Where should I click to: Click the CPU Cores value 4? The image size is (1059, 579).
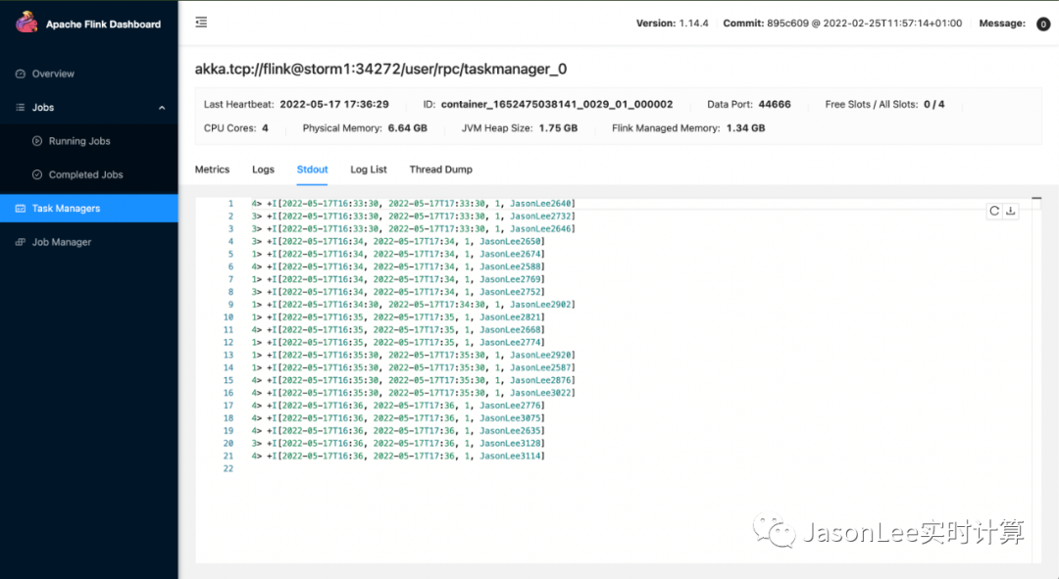click(265, 128)
